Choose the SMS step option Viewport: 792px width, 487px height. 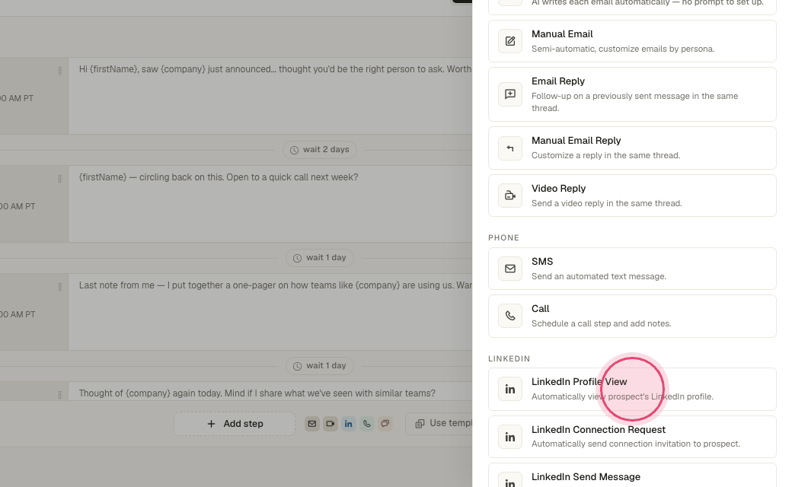(x=632, y=269)
